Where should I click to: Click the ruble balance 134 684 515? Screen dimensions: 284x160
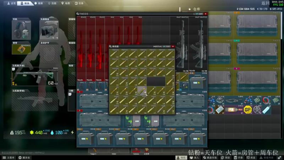246,9
